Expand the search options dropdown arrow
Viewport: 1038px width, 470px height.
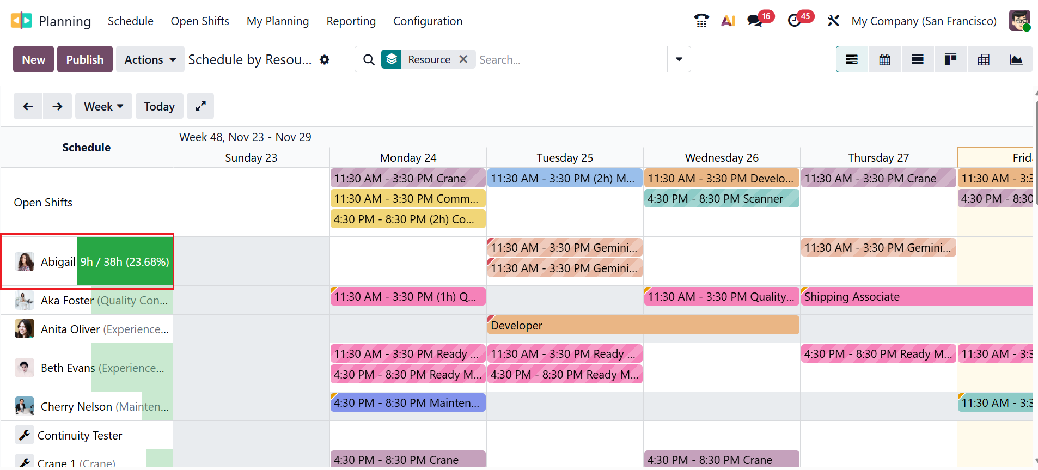pyautogui.click(x=679, y=59)
